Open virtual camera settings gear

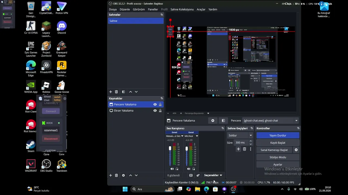(x=296, y=150)
